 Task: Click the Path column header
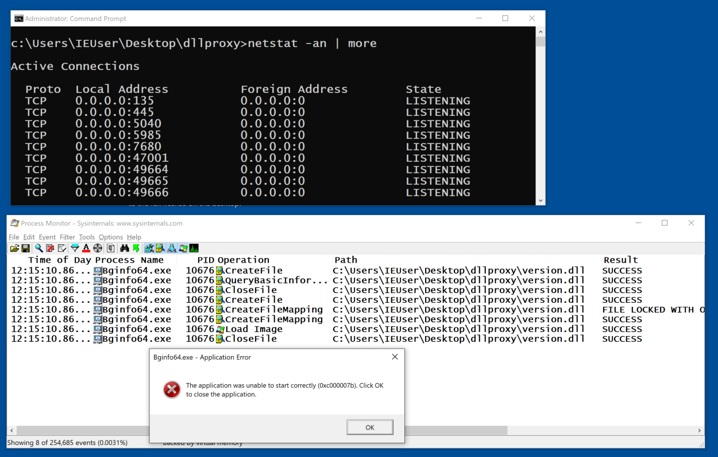pyautogui.click(x=346, y=260)
